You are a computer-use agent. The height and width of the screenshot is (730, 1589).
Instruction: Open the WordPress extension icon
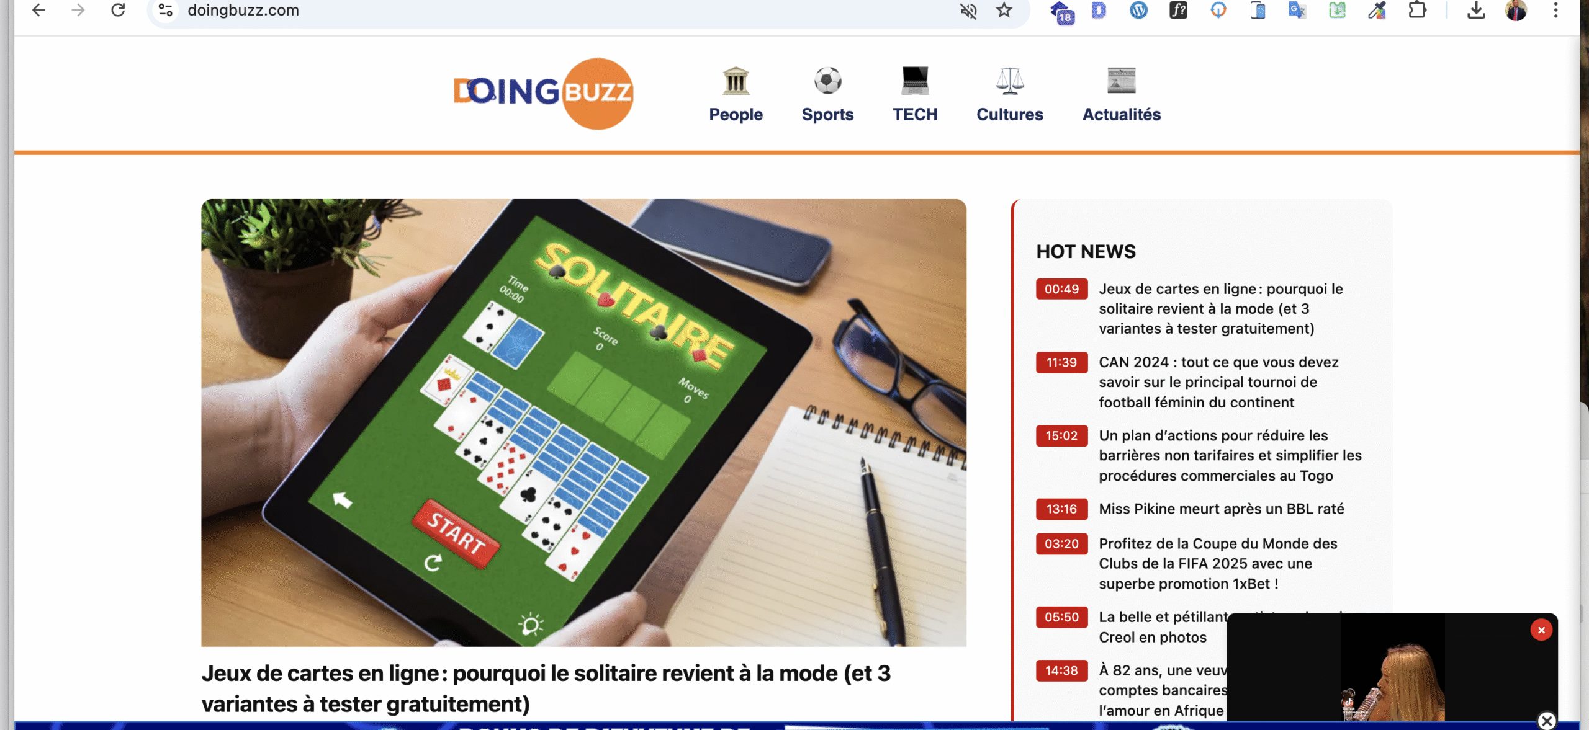[x=1138, y=10]
